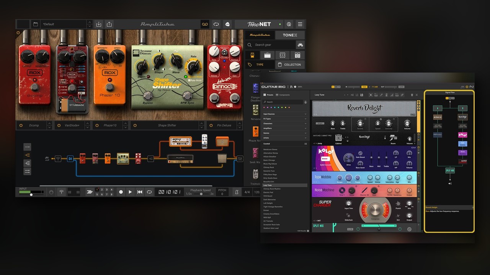Click the ToneNET button
Image resolution: width=490 pixels, height=275 pixels.
click(259, 24)
